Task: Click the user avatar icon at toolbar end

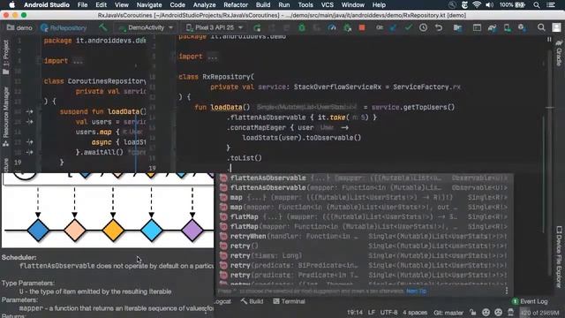Action: (556, 27)
